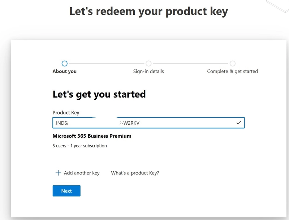Click the Next button
This screenshot has height=220, width=289.
pyautogui.click(x=66, y=191)
